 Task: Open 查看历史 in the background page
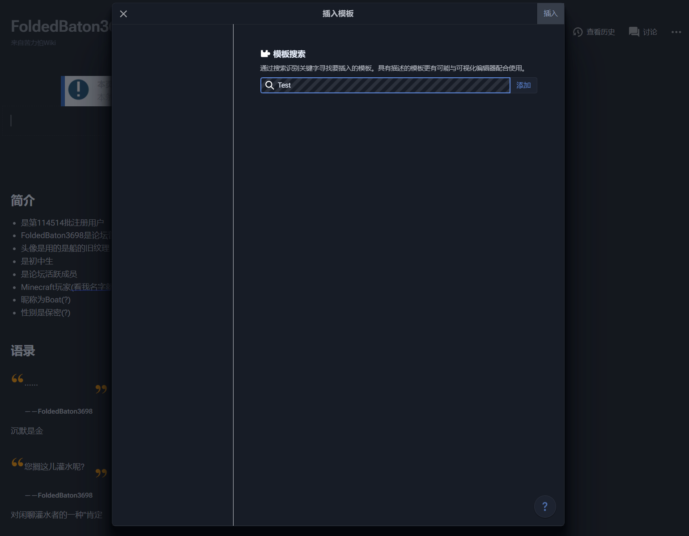point(600,32)
